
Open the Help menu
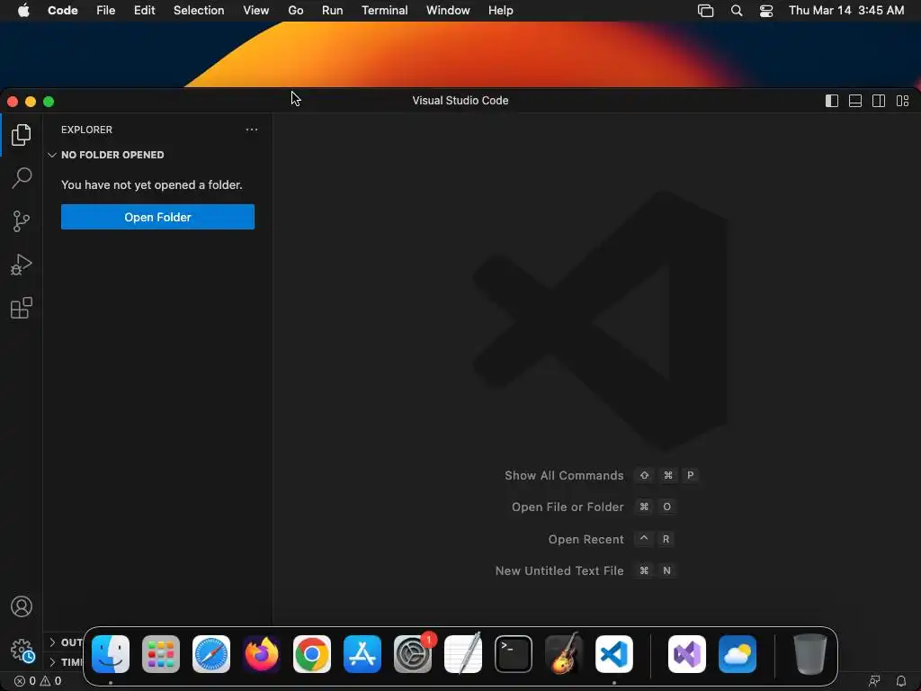pyautogui.click(x=500, y=11)
